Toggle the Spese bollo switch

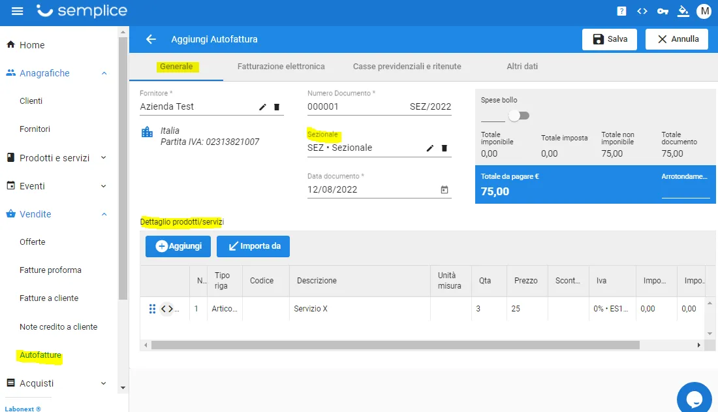point(519,116)
